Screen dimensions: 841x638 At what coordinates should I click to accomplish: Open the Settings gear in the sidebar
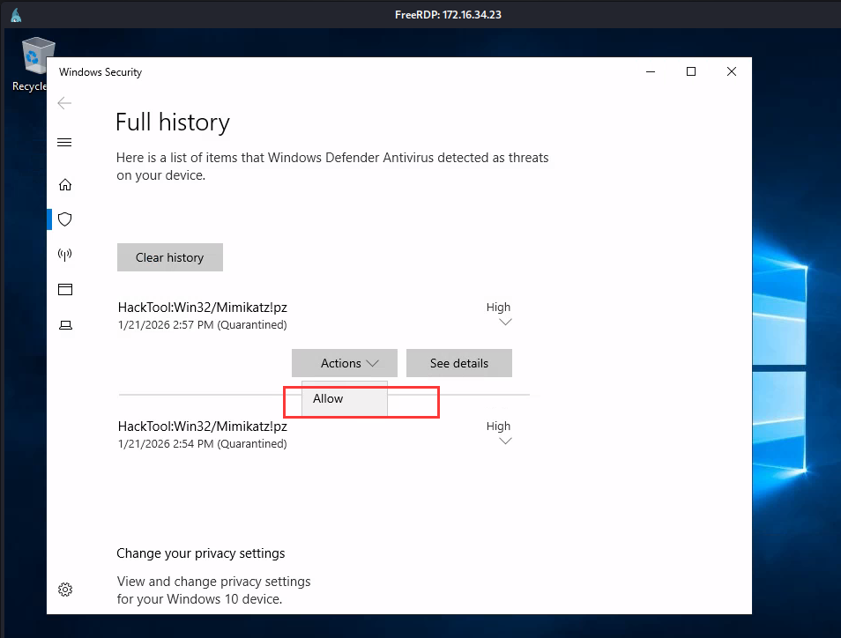[64, 590]
